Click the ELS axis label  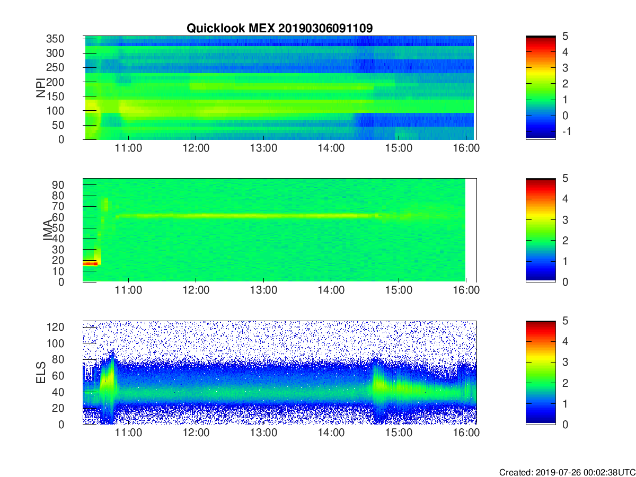click(x=40, y=373)
